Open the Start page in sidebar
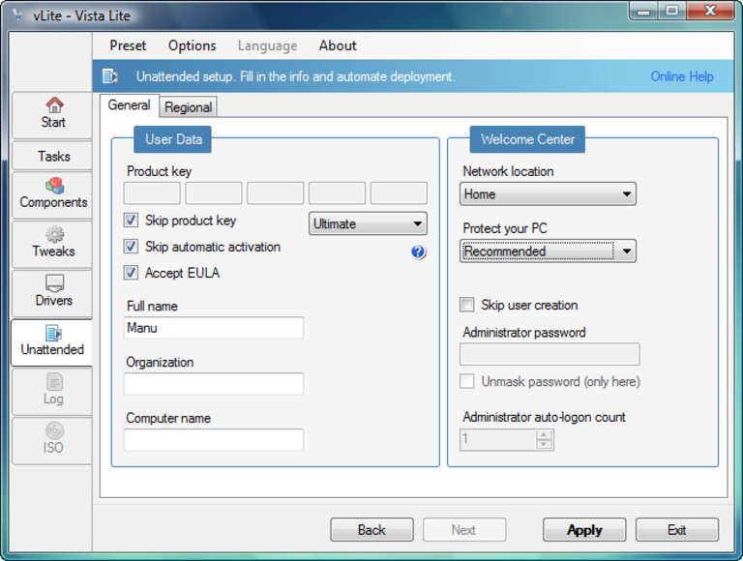743x561 pixels. tap(52, 114)
